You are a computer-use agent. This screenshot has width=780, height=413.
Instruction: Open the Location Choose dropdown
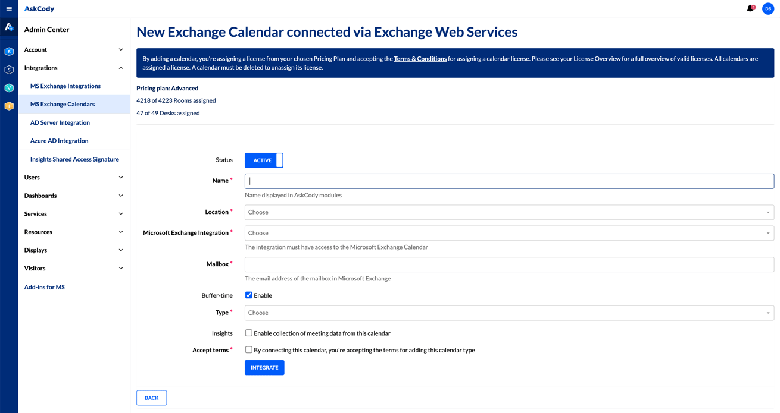point(509,212)
